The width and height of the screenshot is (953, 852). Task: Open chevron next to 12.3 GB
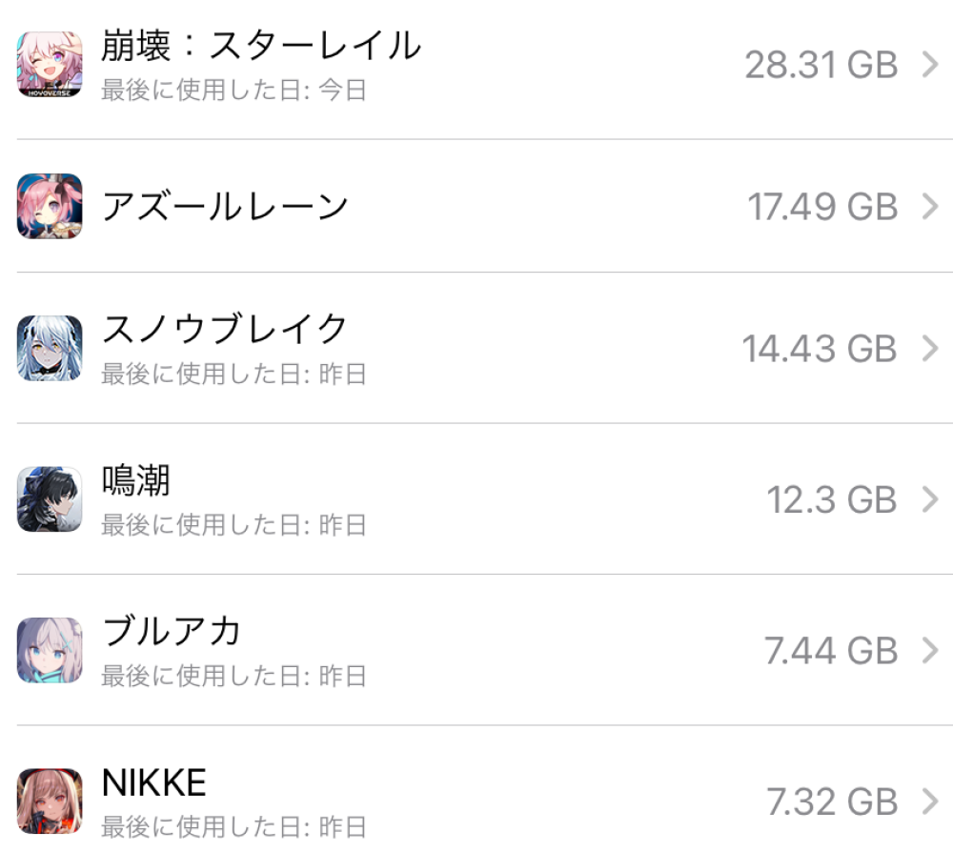931,498
